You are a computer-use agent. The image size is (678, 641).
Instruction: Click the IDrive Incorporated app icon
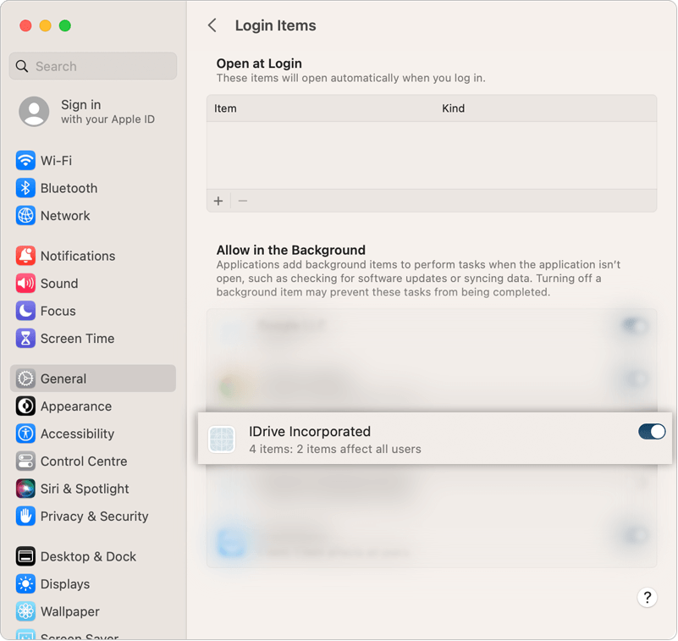(x=222, y=439)
